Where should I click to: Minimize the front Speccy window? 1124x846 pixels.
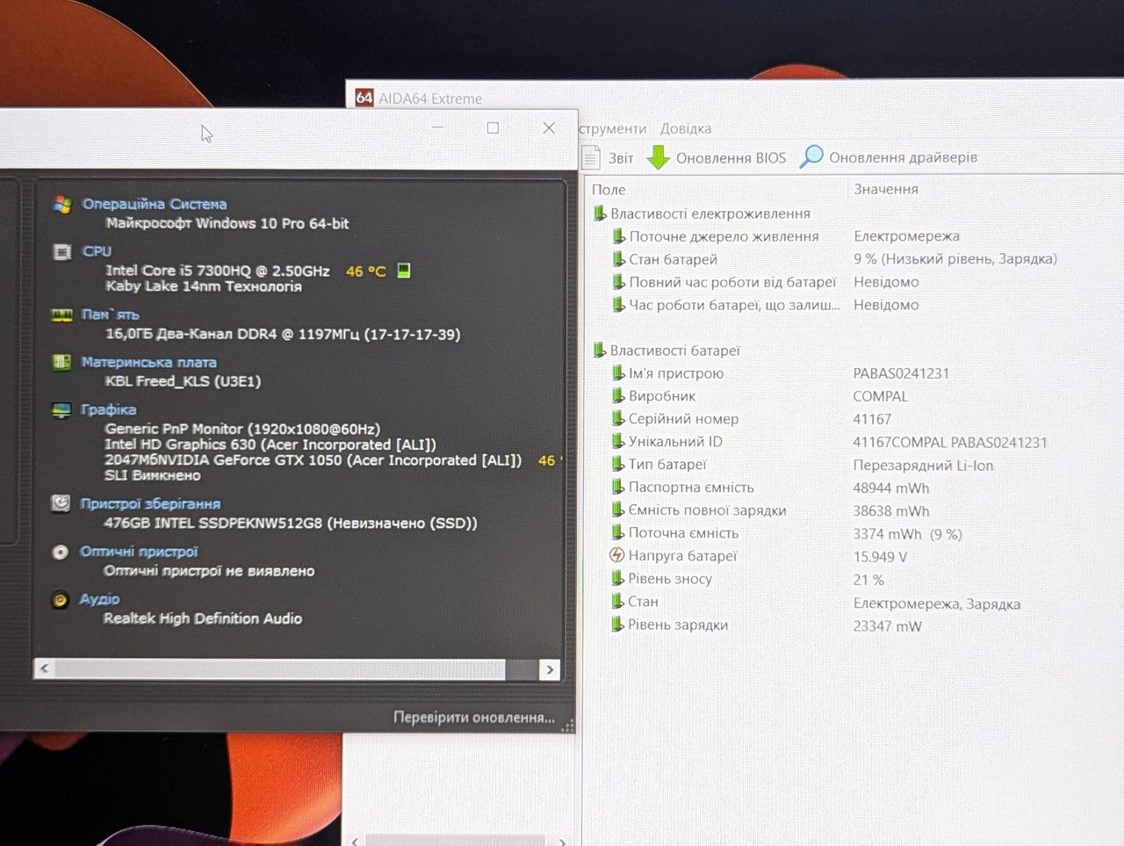tap(437, 128)
